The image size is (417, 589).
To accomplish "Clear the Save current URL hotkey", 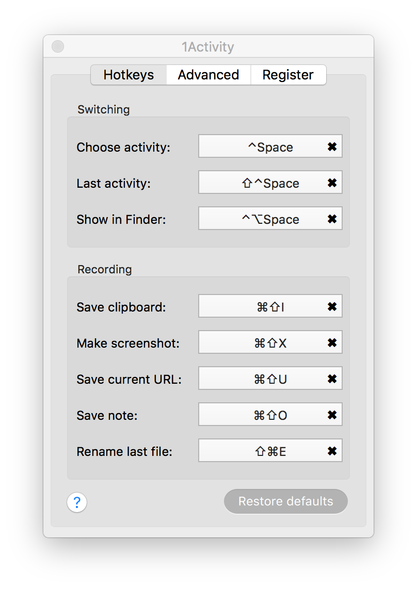I will click(x=332, y=379).
